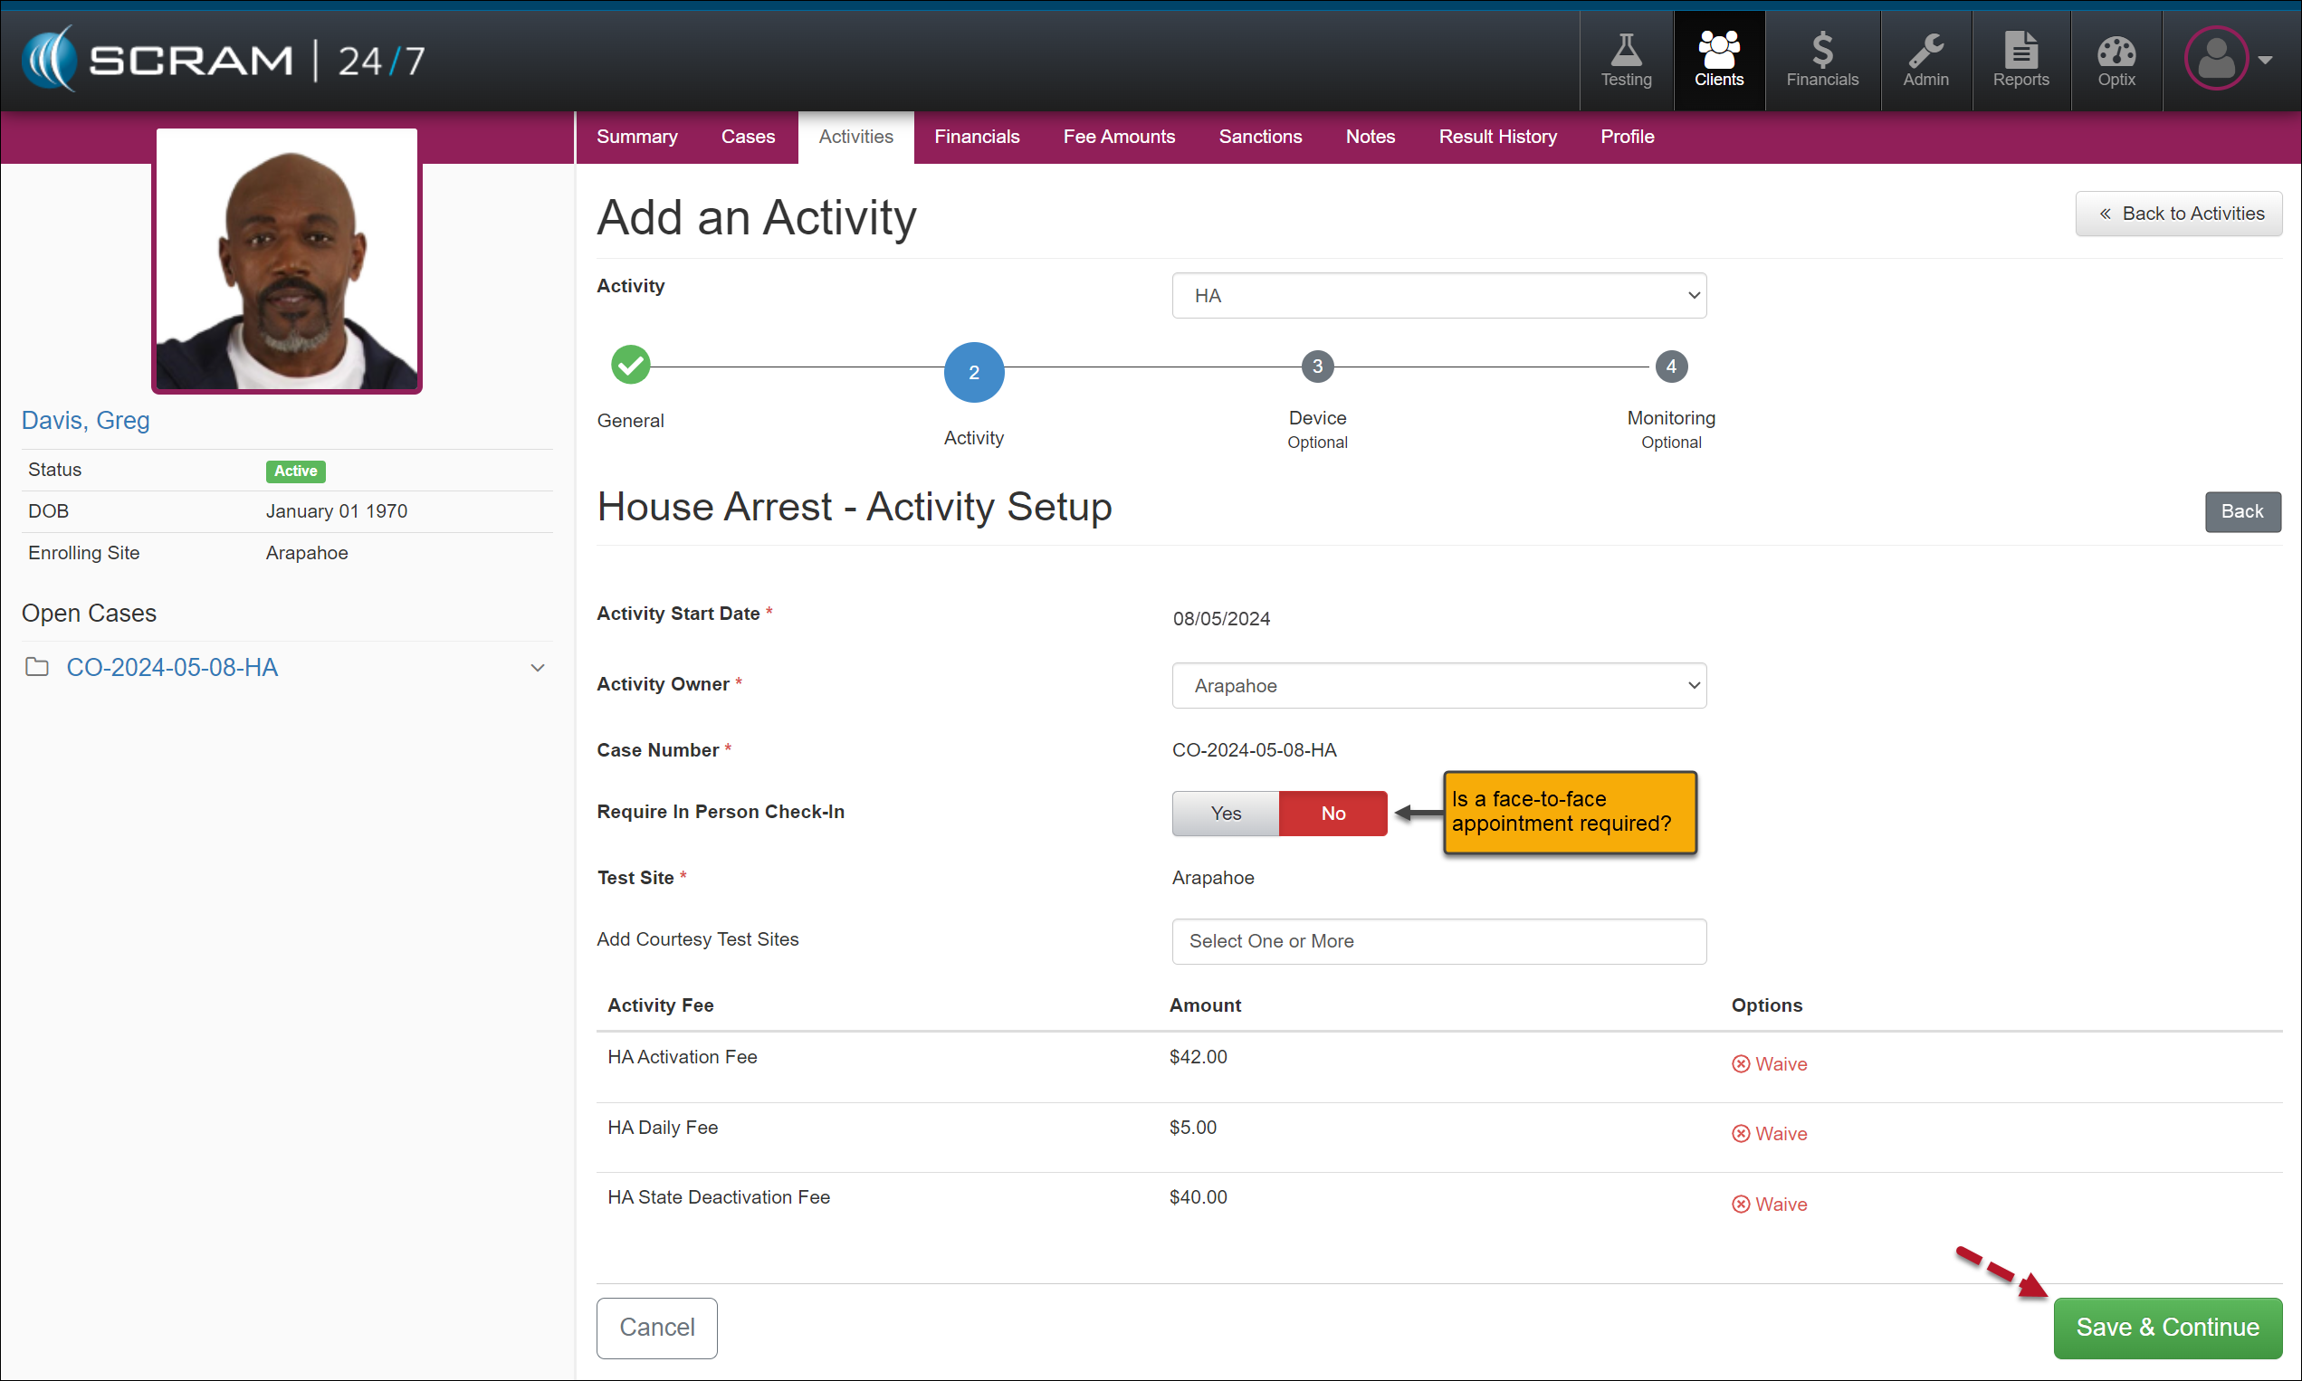
Task: Click the Save & Continue button
Action: [x=2166, y=1327]
